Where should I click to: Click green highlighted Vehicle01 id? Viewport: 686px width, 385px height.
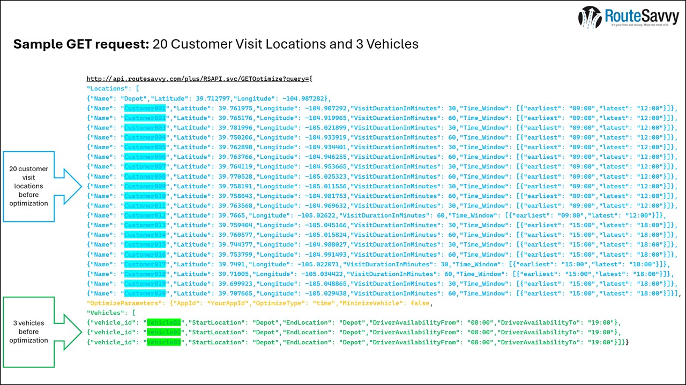164,322
